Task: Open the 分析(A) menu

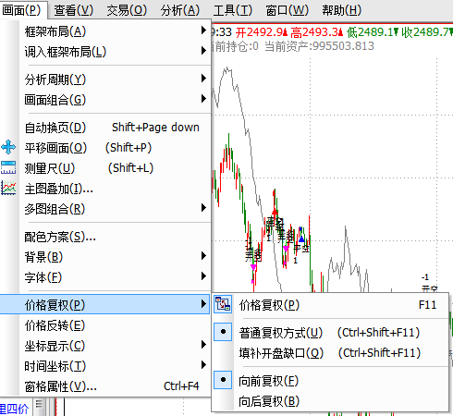Action: click(x=180, y=10)
